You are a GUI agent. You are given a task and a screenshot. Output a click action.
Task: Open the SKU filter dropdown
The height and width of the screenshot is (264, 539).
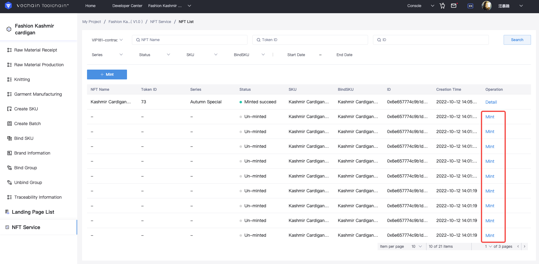pos(202,55)
